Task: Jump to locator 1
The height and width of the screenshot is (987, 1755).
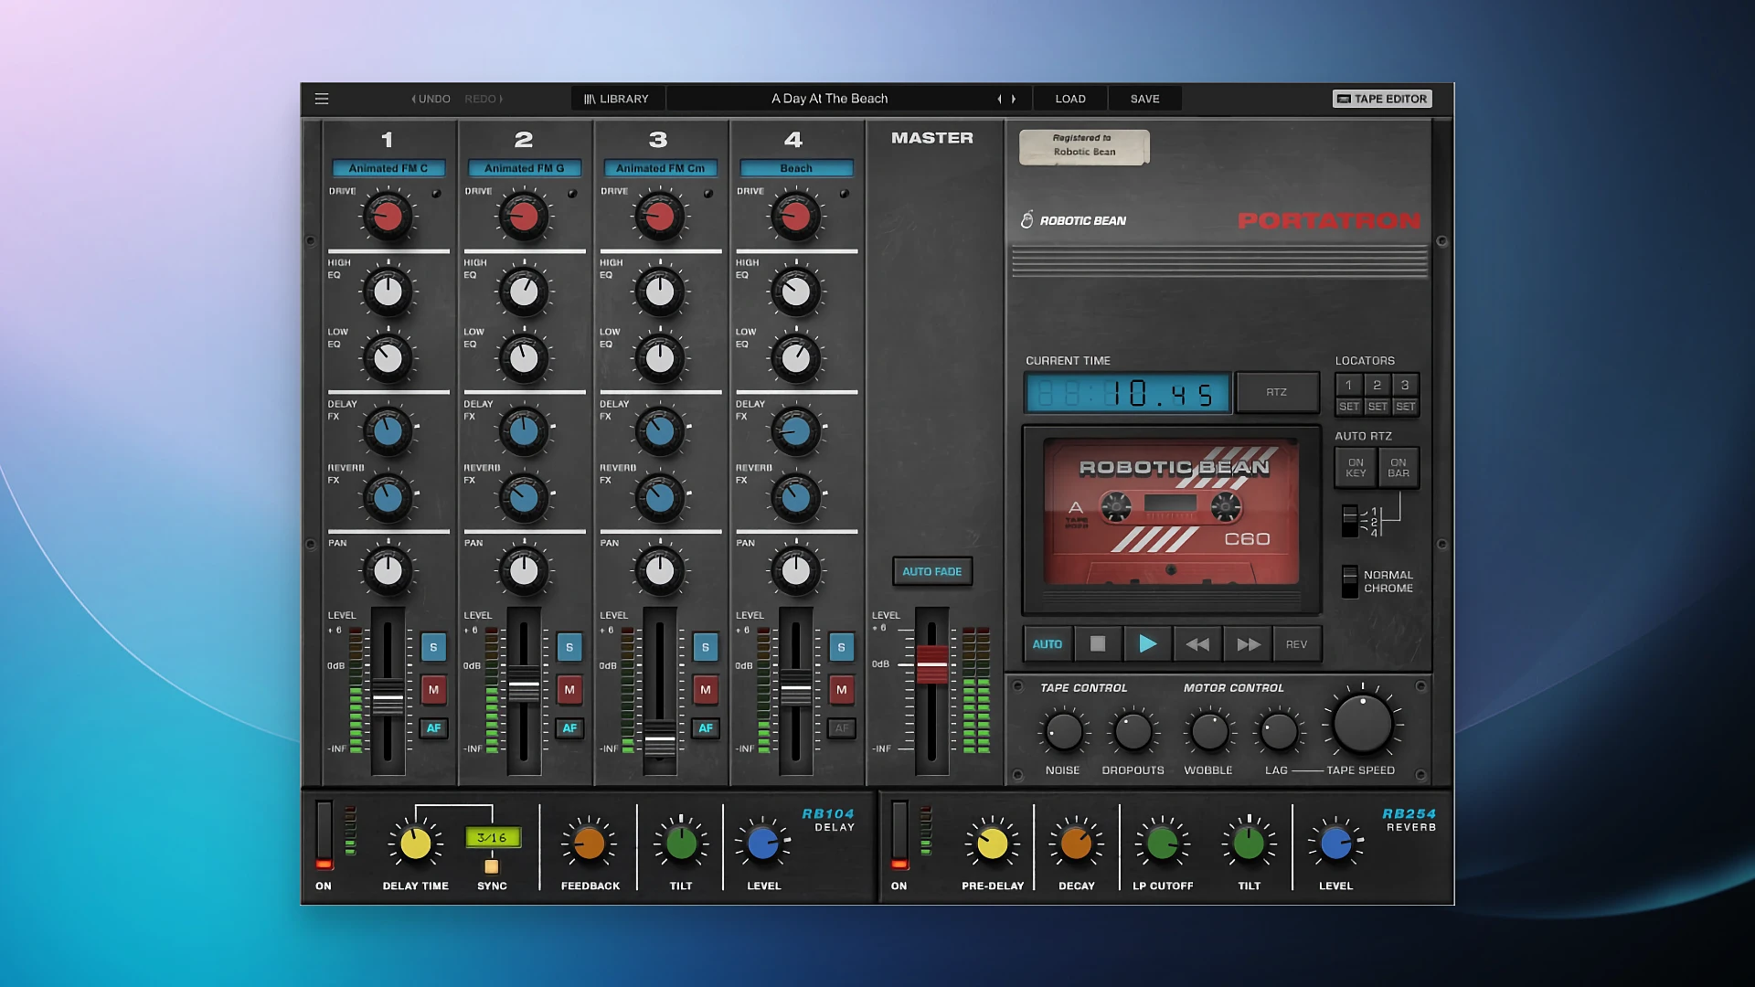Action: [x=1348, y=385]
